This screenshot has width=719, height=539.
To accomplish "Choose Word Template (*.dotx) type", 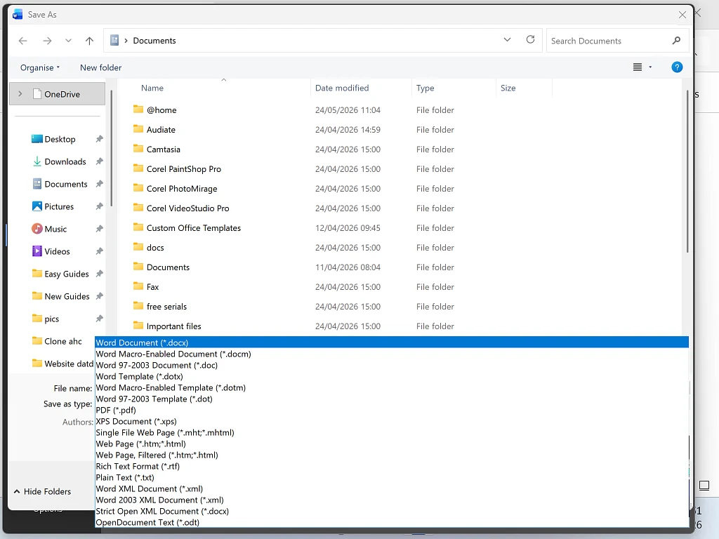I will (392, 376).
